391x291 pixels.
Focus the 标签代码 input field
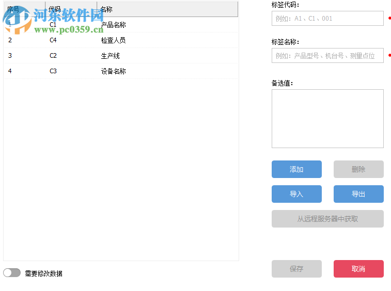coord(327,19)
